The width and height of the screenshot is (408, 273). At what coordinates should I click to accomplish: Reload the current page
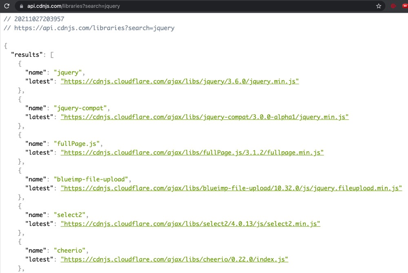tap(7, 6)
